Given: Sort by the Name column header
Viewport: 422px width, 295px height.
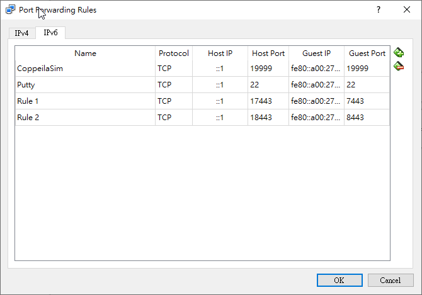Looking at the screenshot, I should point(85,53).
